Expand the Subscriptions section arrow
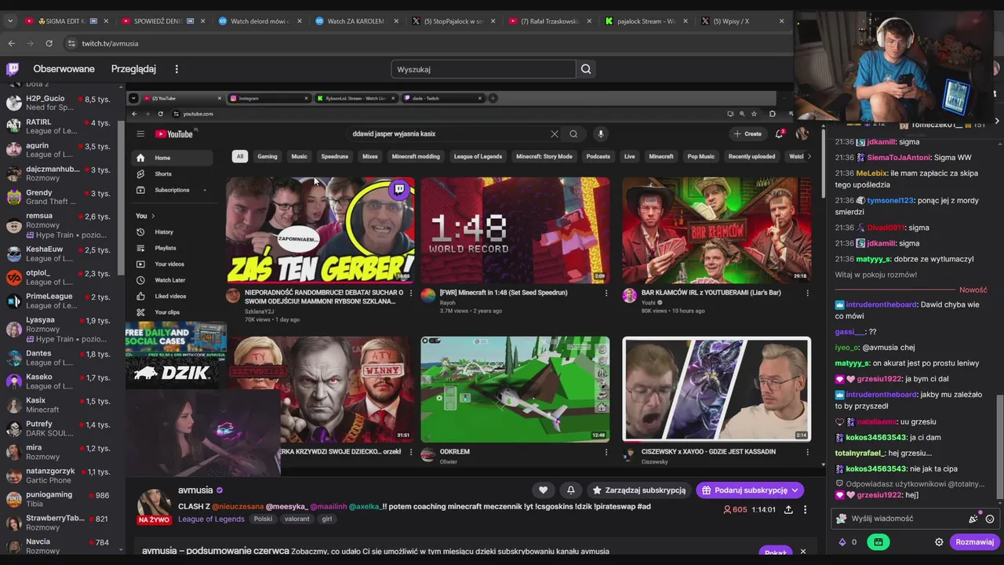The height and width of the screenshot is (565, 1004). tap(205, 190)
